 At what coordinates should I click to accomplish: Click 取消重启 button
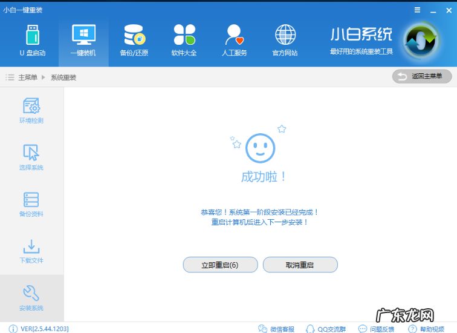tap(300, 265)
